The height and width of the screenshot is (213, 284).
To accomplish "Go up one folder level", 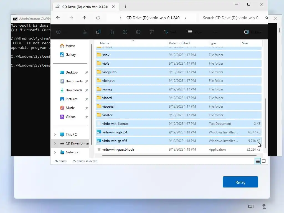I will (84, 18).
